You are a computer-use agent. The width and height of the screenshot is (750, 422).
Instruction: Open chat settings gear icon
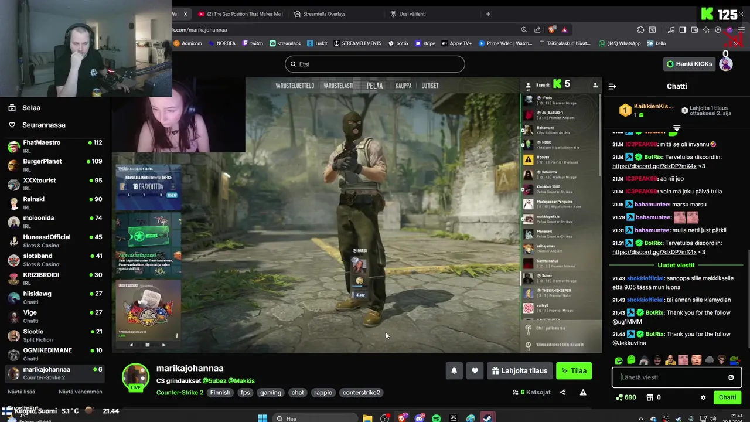pyautogui.click(x=703, y=397)
